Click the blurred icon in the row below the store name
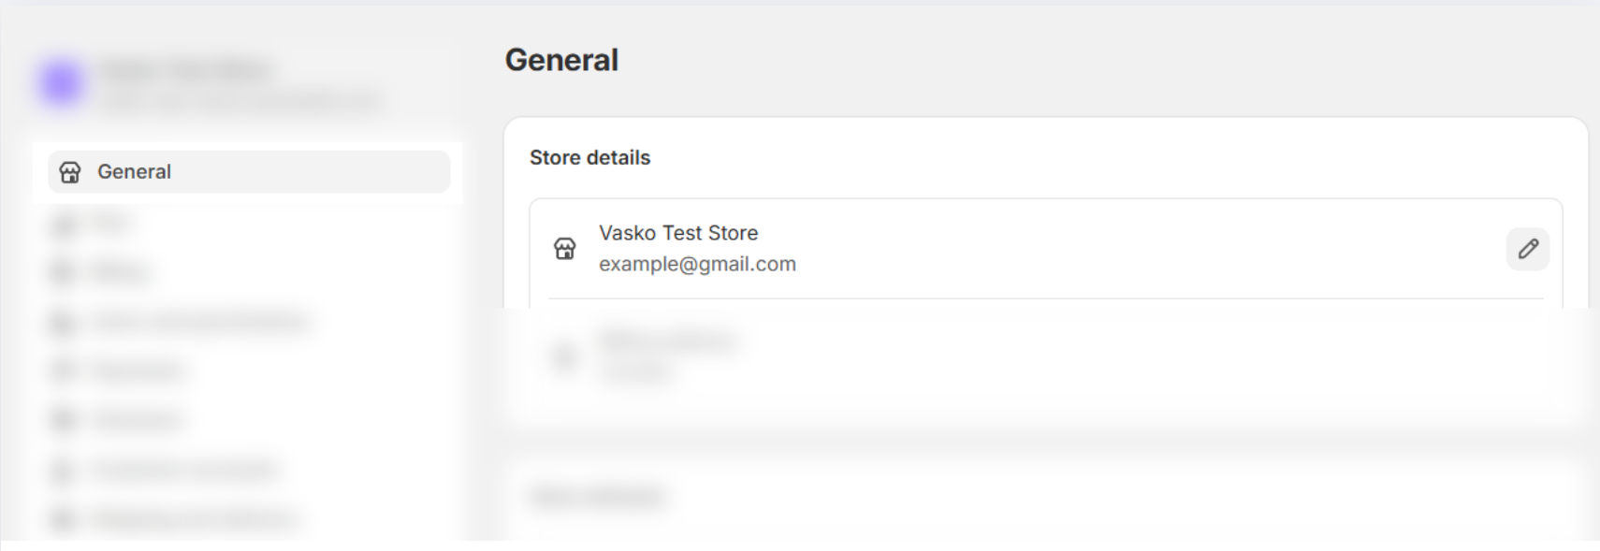Viewport: 1600px width, 551px height. tap(565, 356)
